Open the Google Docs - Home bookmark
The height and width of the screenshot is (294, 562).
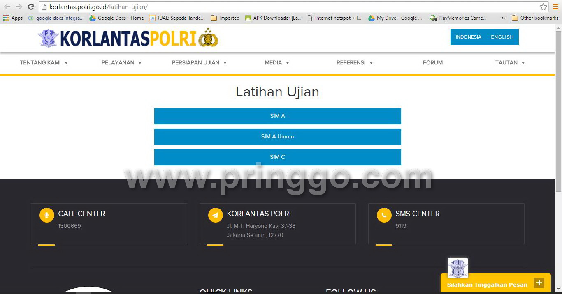(x=116, y=18)
